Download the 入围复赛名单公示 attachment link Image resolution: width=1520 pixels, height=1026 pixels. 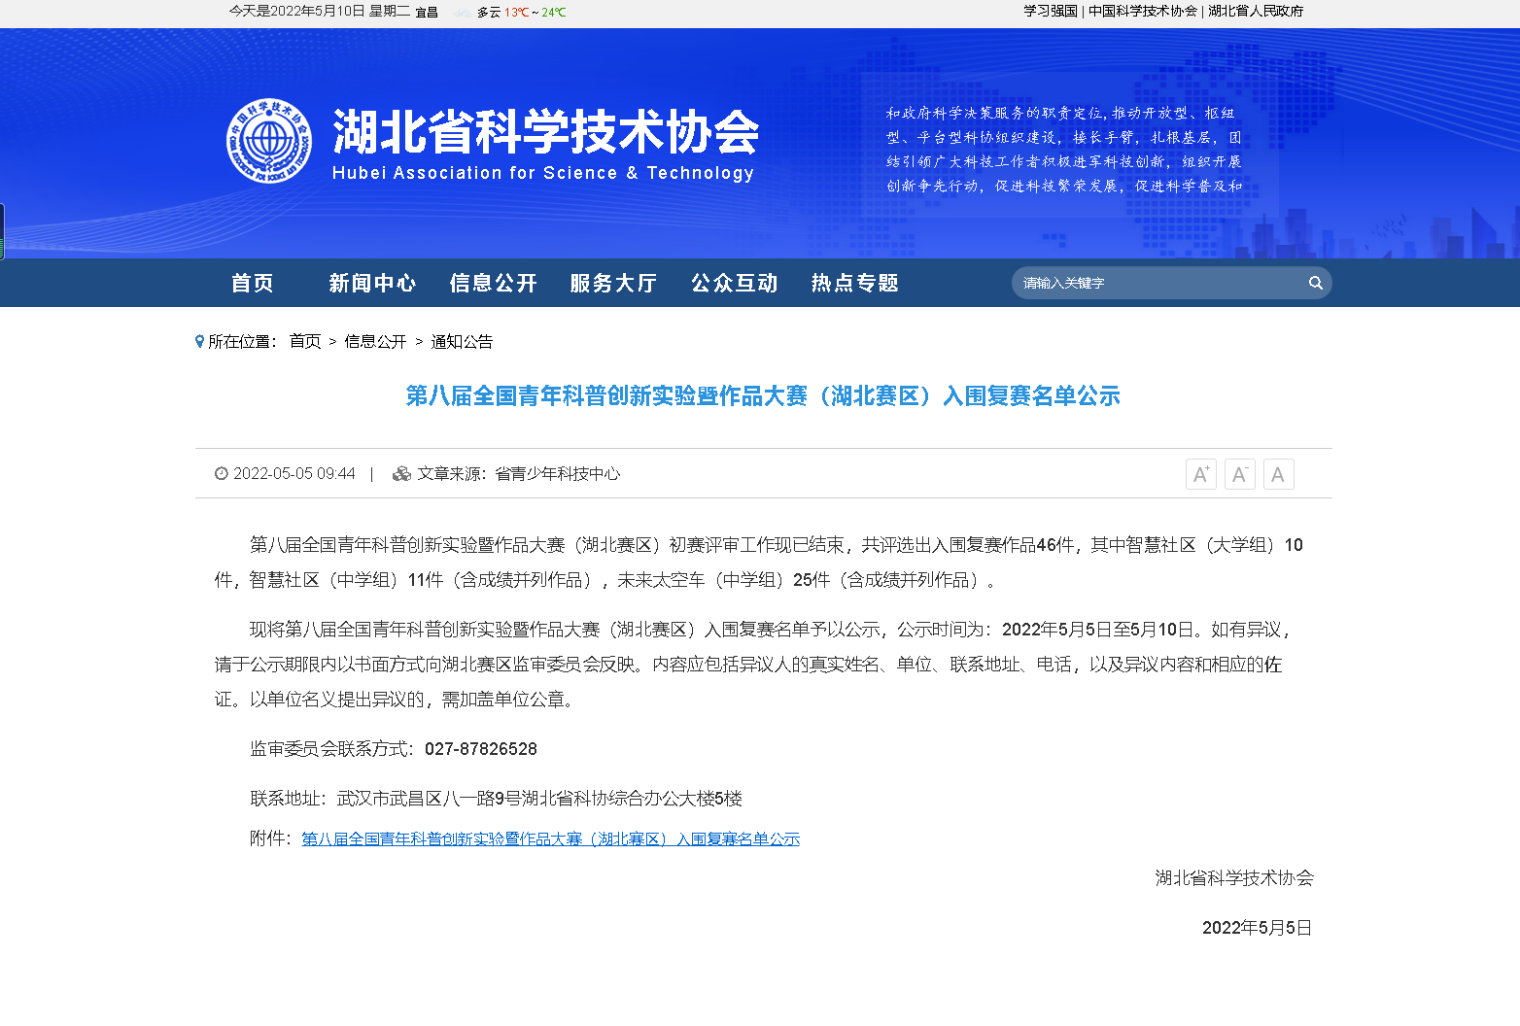click(x=551, y=838)
